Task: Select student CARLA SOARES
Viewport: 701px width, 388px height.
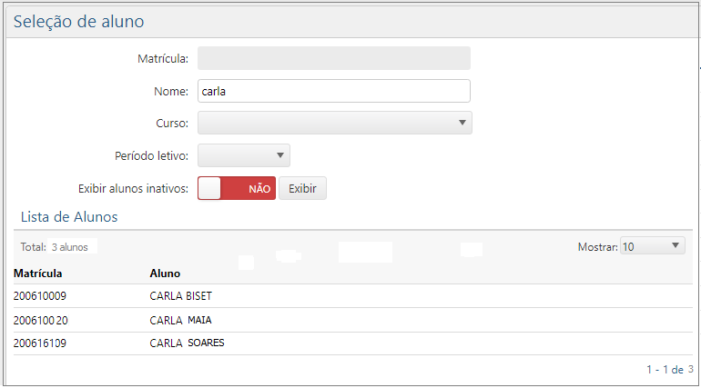Action: pyautogui.click(x=187, y=343)
